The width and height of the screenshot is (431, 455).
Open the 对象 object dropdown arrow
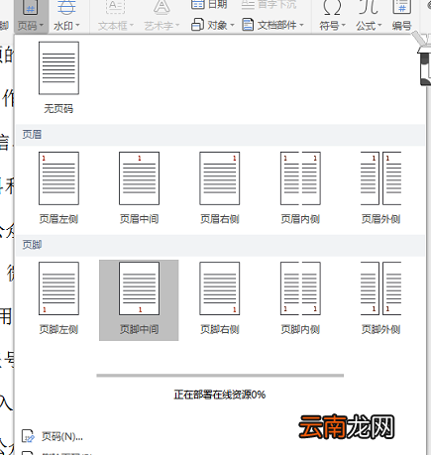232,25
